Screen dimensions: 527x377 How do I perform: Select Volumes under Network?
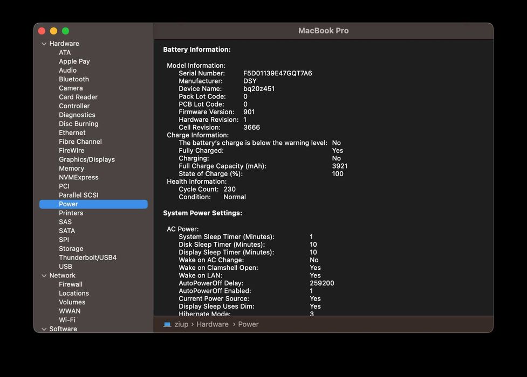(72, 302)
